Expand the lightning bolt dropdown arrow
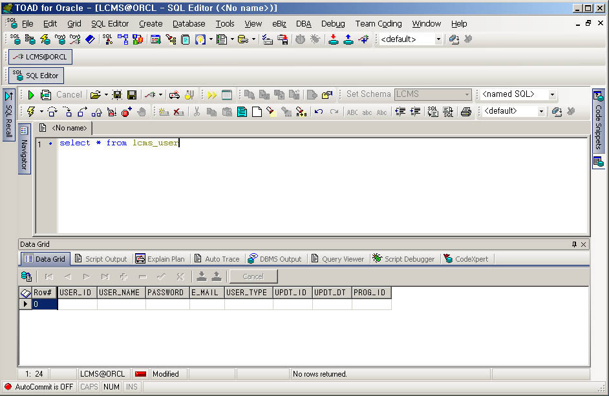Viewport: 609px width, 396px height. (x=41, y=112)
